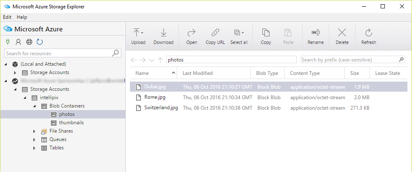Open the navigation history down chevron

pyautogui.click(x=152, y=60)
